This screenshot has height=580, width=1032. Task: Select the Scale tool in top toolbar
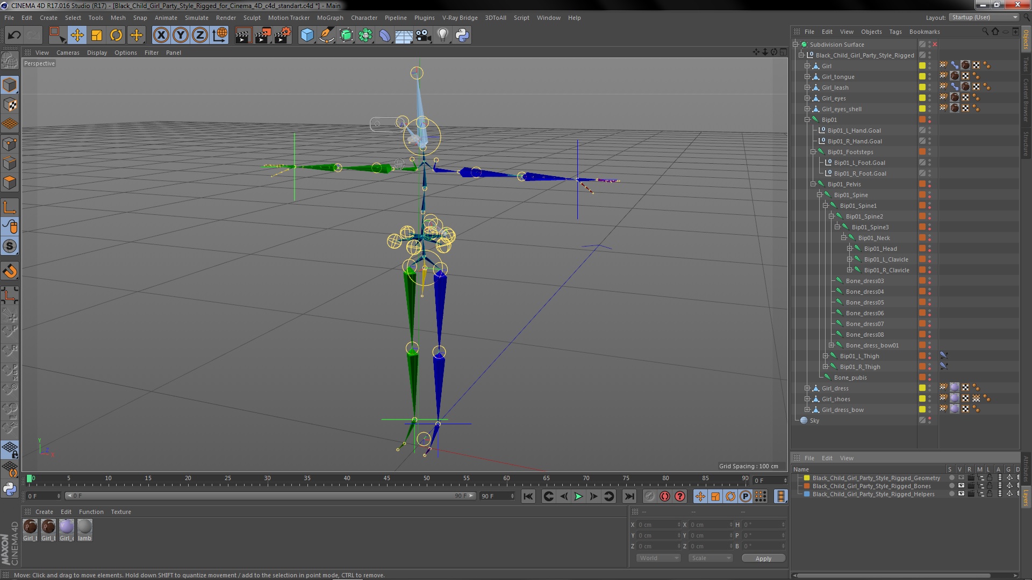pyautogui.click(x=97, y=35)
